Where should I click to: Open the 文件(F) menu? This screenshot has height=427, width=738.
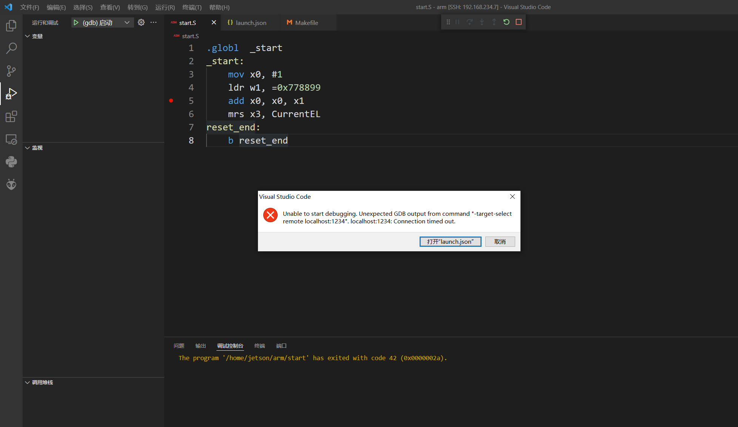29,7
